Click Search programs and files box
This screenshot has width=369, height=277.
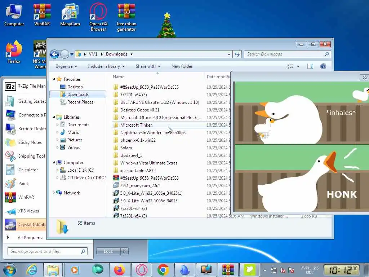point(47,251)
